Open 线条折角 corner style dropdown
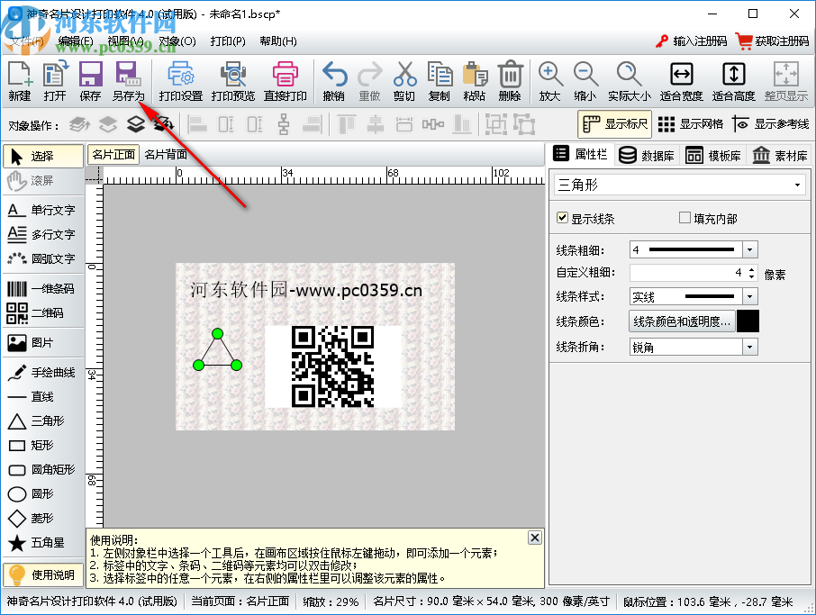816x615 pixels. [x=749, y=347]
